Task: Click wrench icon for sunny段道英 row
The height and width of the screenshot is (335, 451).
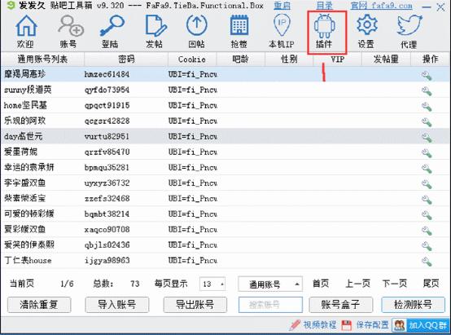Action: pos(427,91)
